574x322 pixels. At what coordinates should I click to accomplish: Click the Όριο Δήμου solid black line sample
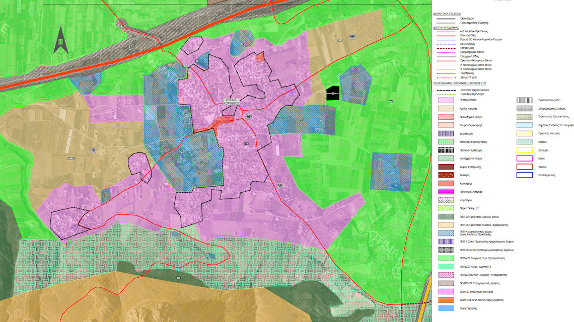click(x=446, y=19)
